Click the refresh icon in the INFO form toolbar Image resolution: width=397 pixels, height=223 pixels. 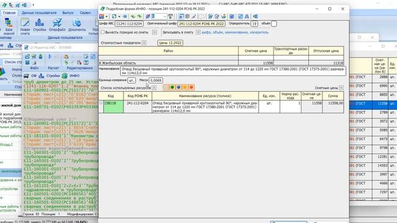click(114, 17)
